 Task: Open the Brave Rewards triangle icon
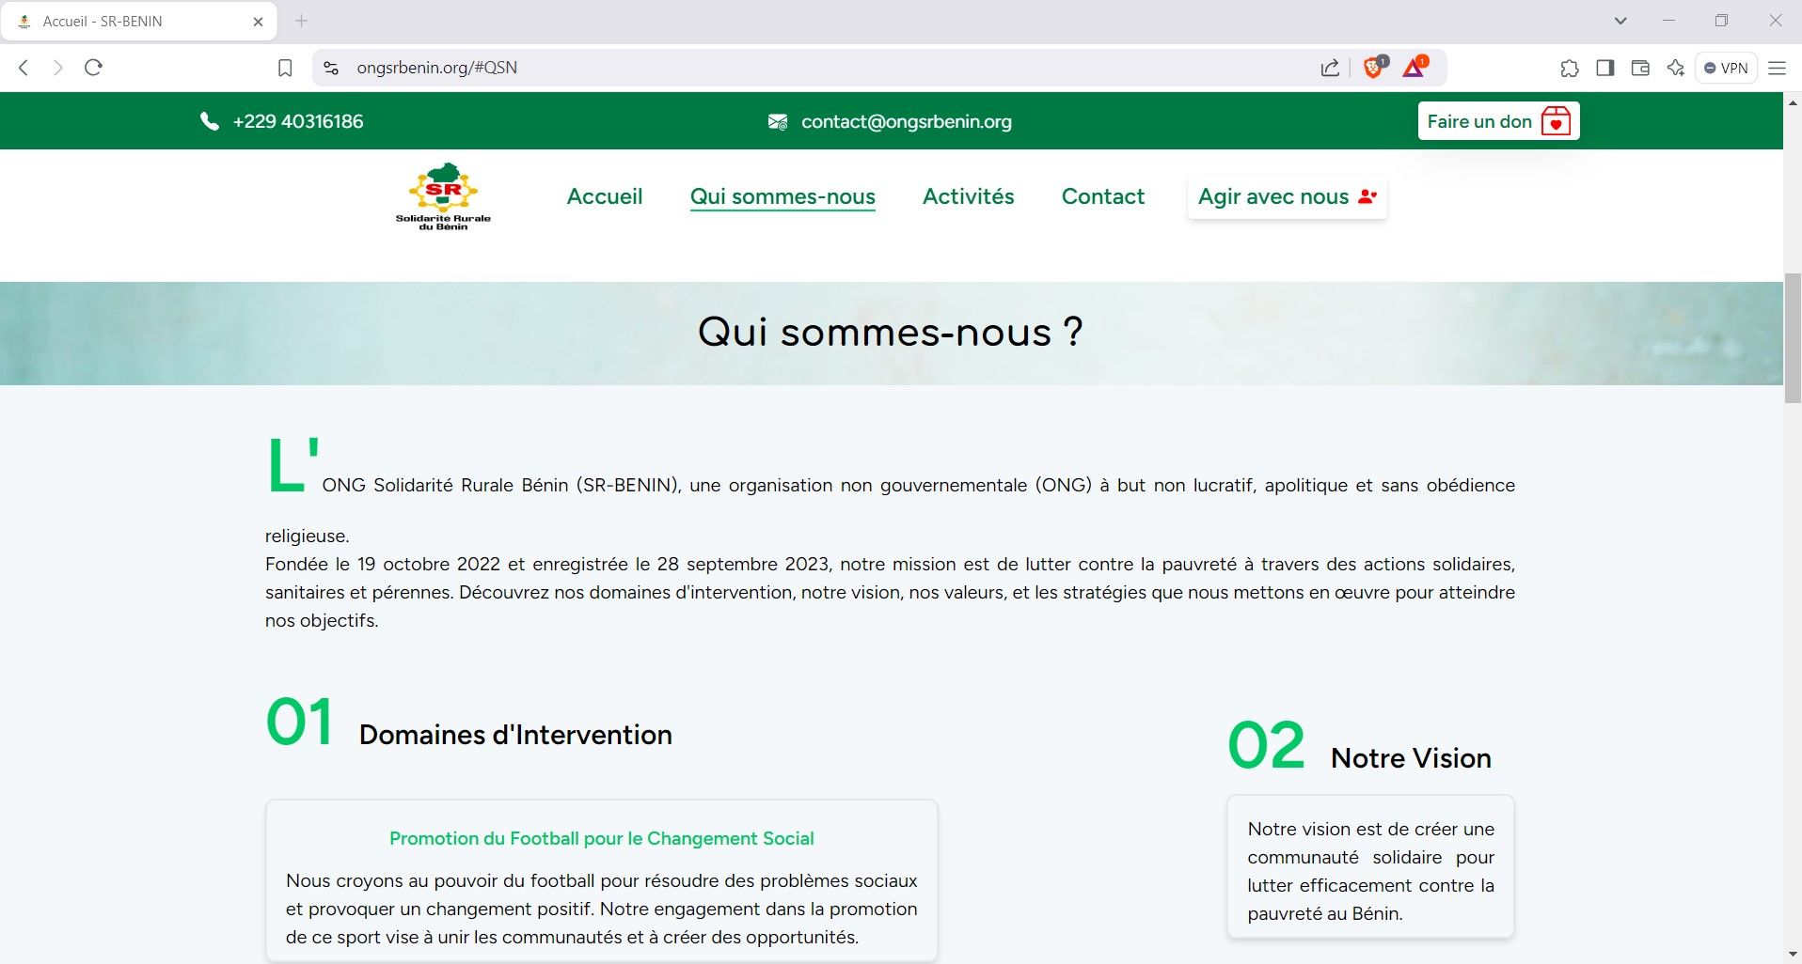click(1415, 68)
